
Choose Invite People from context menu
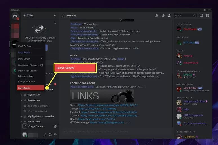tap(30, 52)
